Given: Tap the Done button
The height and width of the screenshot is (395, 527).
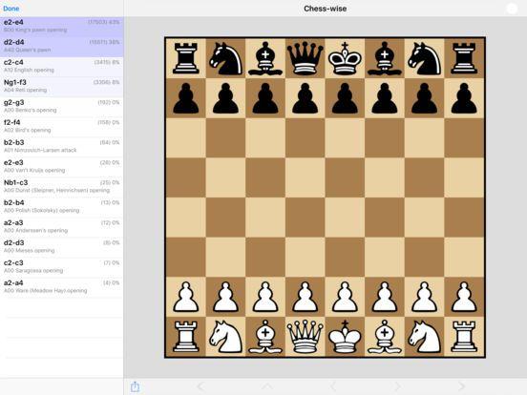Looking at the screenshot, I should pos(11,9).
